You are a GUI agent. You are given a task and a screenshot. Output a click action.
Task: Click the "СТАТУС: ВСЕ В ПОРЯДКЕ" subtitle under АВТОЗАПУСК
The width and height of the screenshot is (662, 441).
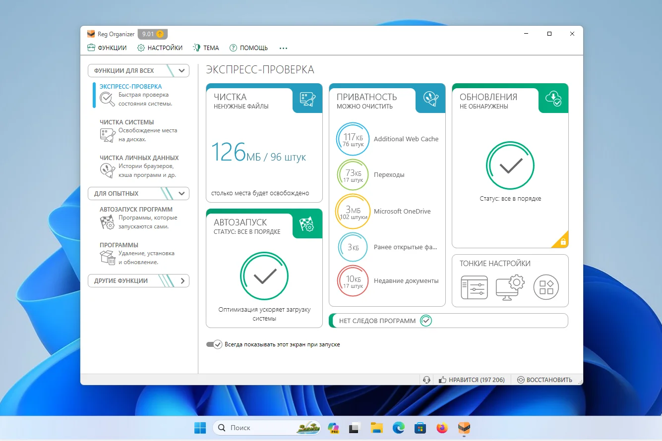(x=247, y=232)
